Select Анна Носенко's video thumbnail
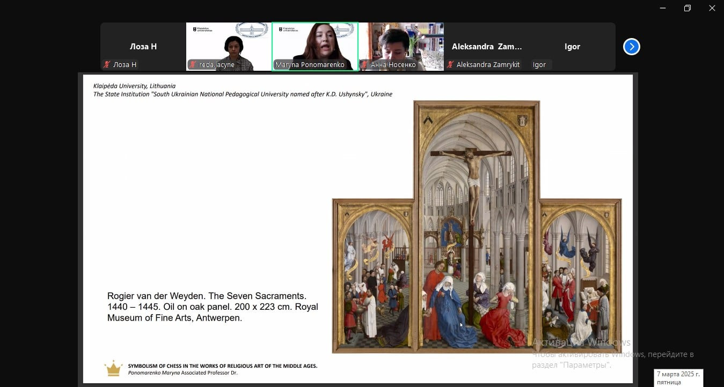Viewport: 724px width, 387px height. pos(401,47)
